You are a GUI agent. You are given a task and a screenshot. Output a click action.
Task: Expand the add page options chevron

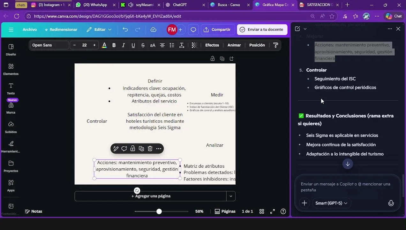(231, 196)
